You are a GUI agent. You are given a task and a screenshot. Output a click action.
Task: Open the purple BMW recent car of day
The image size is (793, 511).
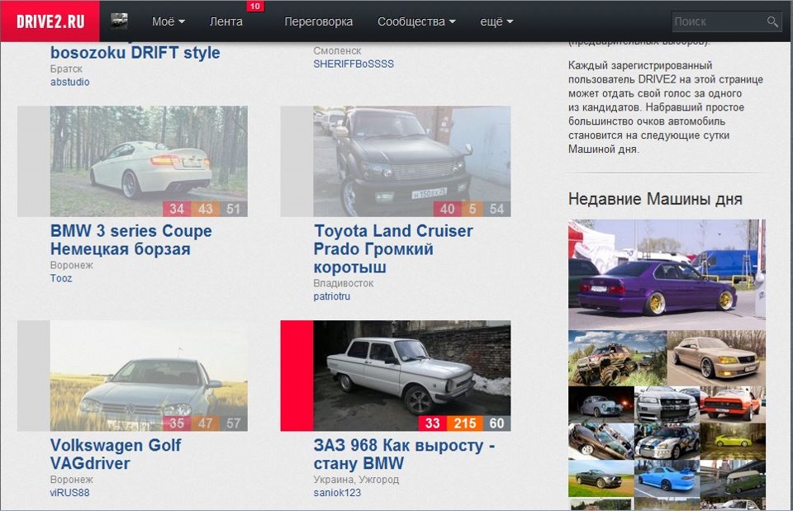point(667,274)
